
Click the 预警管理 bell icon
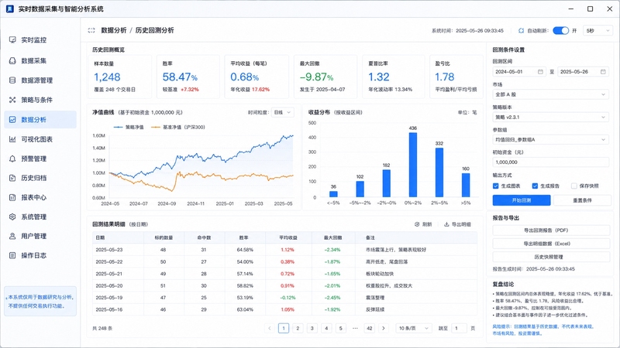(x=12, y=159)
